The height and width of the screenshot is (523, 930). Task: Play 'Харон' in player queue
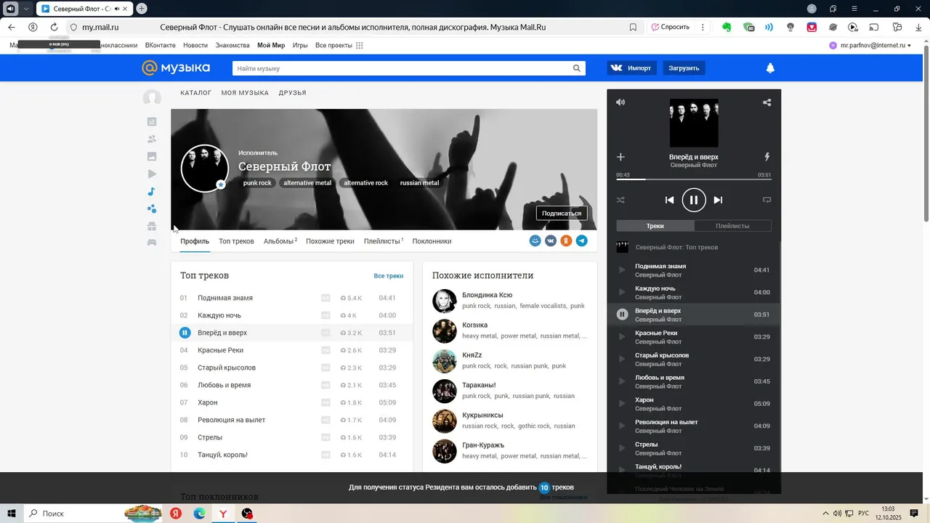point(622,404)
